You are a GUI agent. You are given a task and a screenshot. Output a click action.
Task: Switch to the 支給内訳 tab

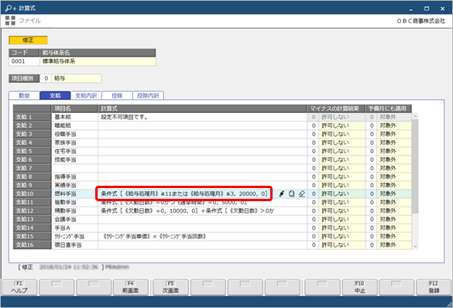tap(86, 95)
